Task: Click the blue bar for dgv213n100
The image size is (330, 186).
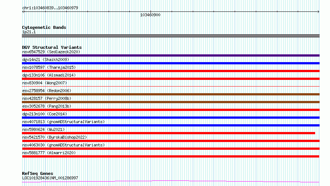Action: coord(171,118)
